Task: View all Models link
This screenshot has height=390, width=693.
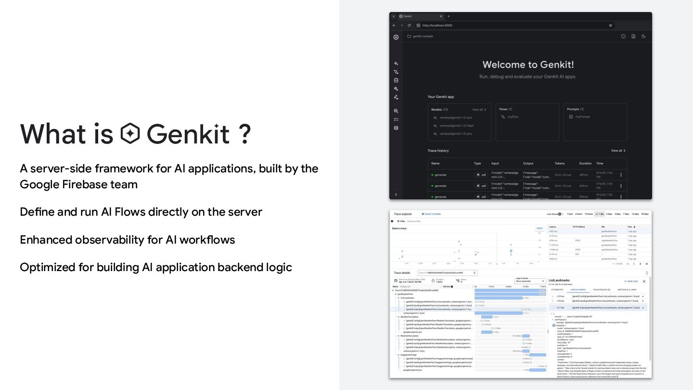Action: coord(479,109)
